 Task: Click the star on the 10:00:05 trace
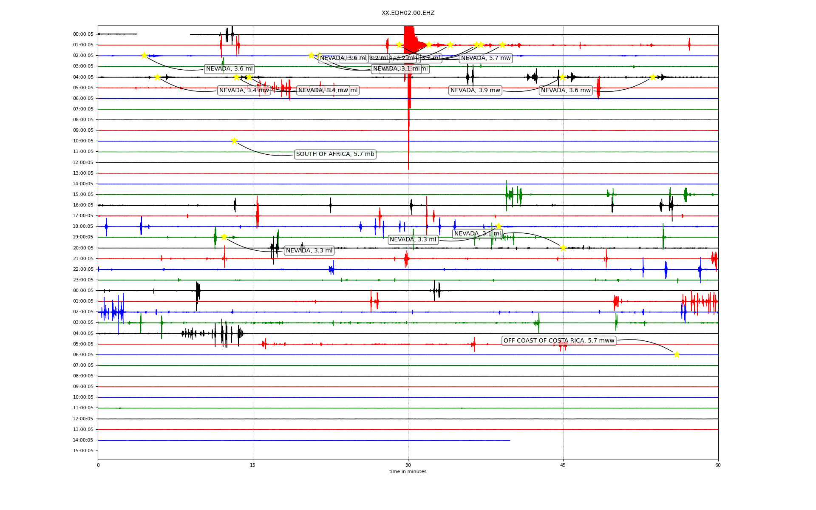(234, 141)
